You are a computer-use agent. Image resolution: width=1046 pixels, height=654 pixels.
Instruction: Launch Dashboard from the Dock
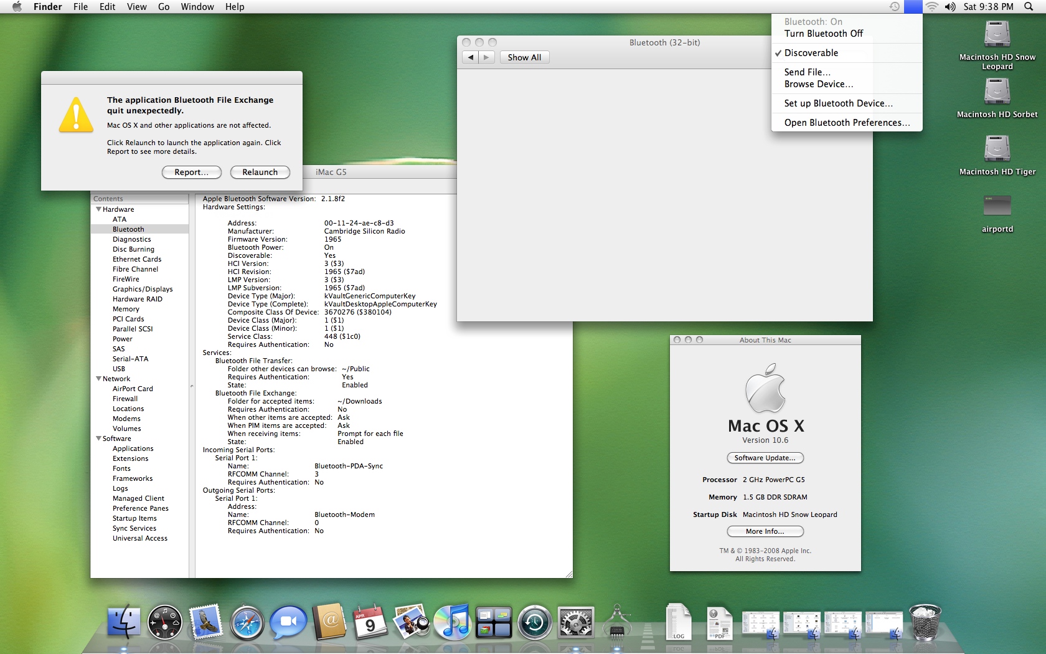165,622
